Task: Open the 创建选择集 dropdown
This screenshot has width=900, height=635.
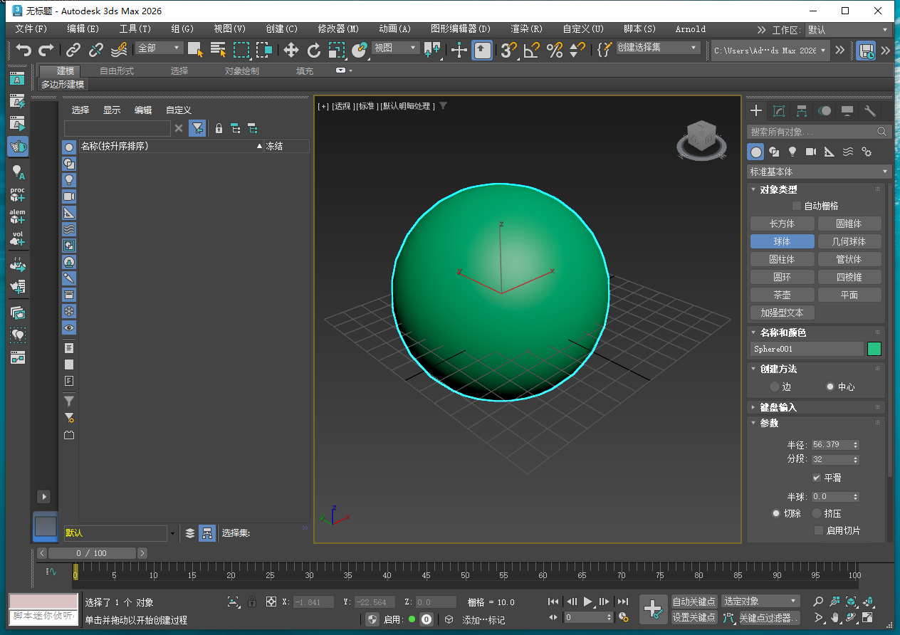Action: (x=658, y=48)
